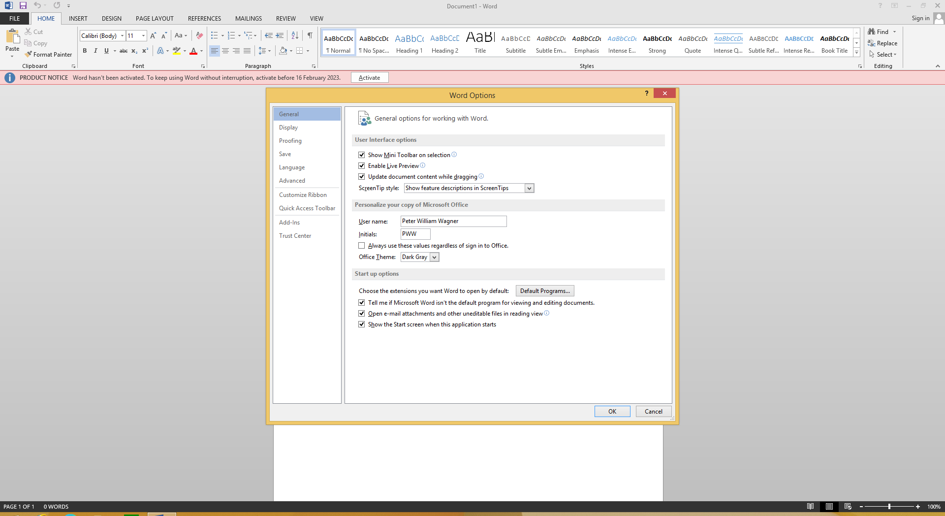Click Decrease Indent icon
The width and height of the screenshot is (945, 516).
click(x=269, y=35)
